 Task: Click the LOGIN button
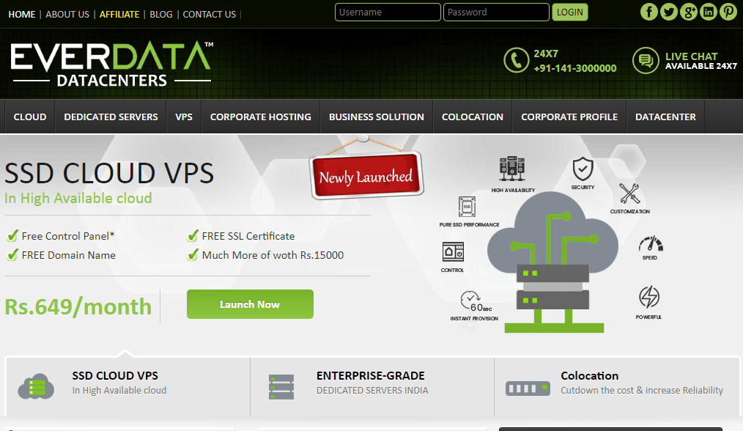(x=570, y=12)
